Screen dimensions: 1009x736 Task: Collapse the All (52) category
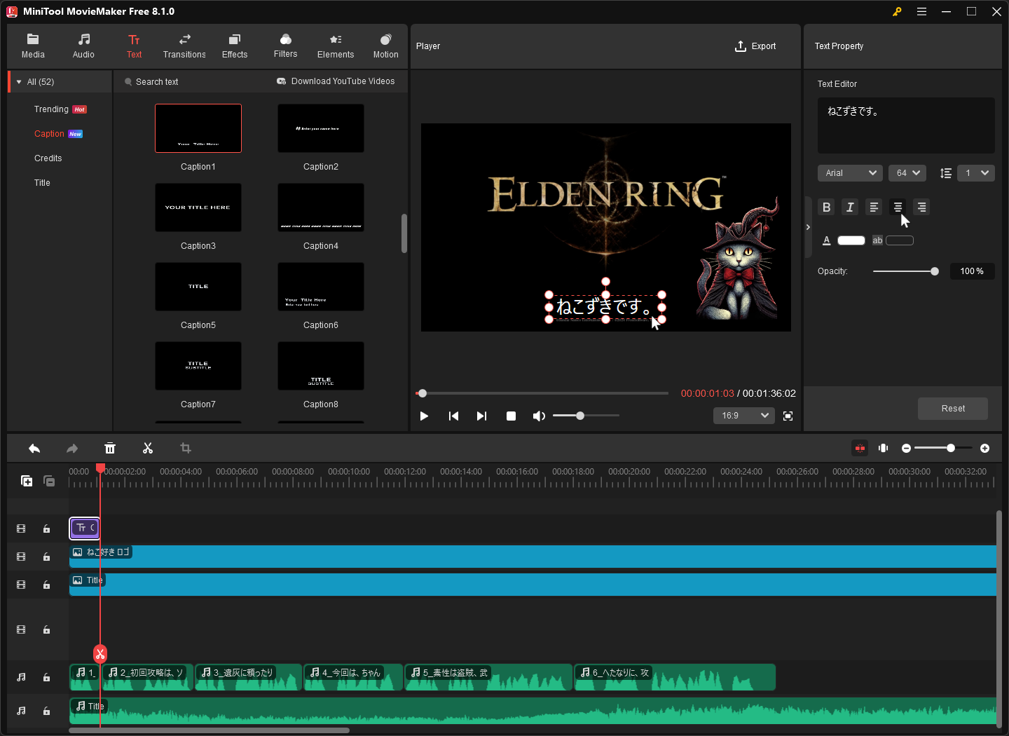[19, 82]
